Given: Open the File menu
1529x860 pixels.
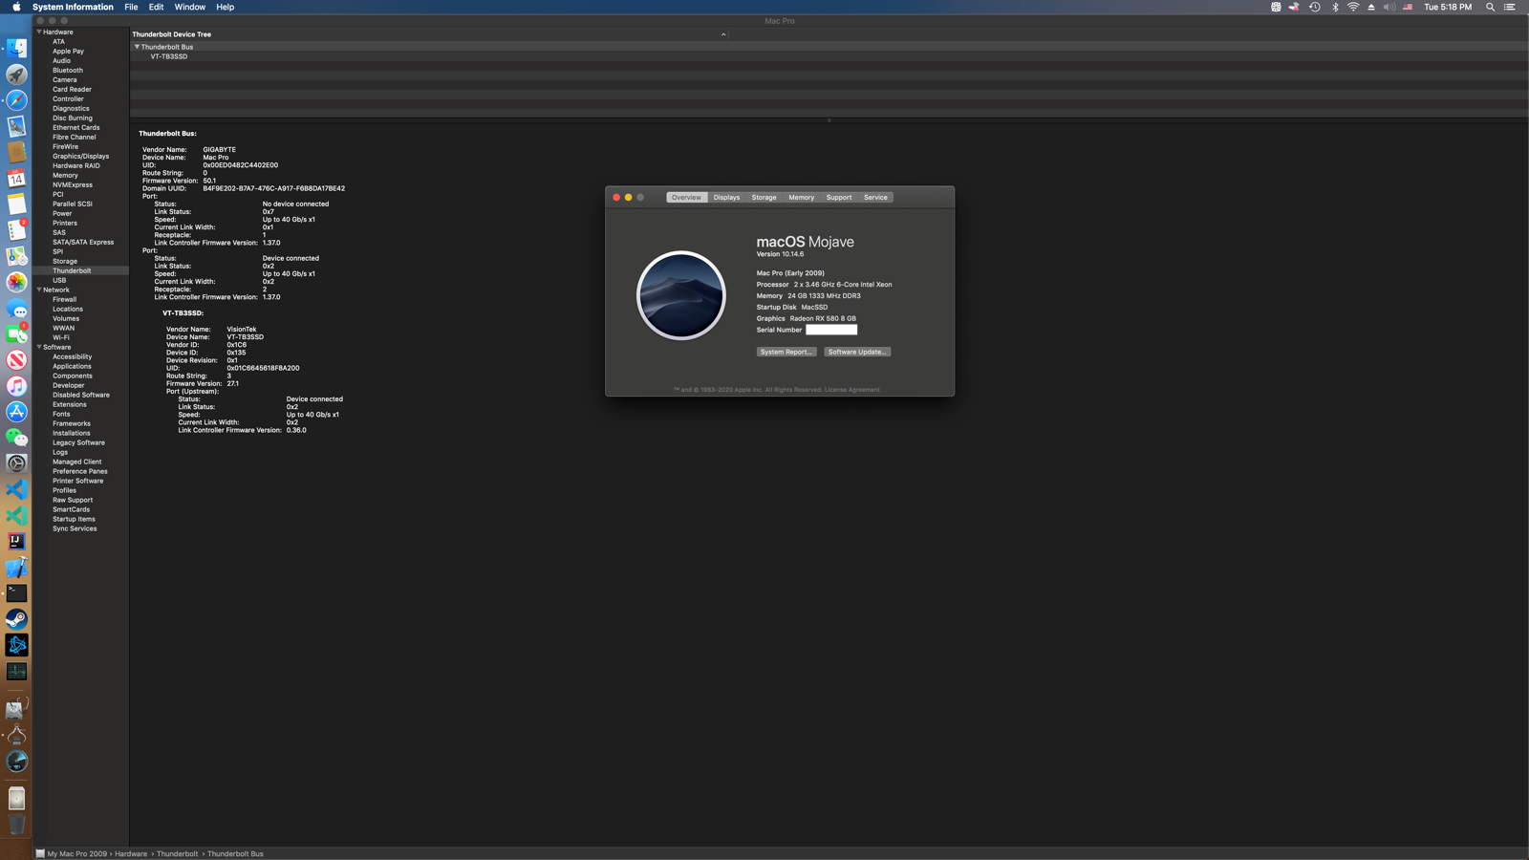Looking at the screenshot, I should point(131,7).
